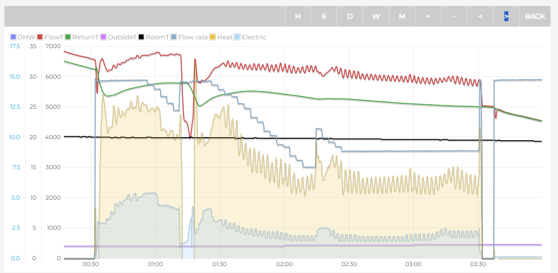The image size is (558, 273).
Task: Toggle the FlowT legend entry
Action: coord(51,37)
